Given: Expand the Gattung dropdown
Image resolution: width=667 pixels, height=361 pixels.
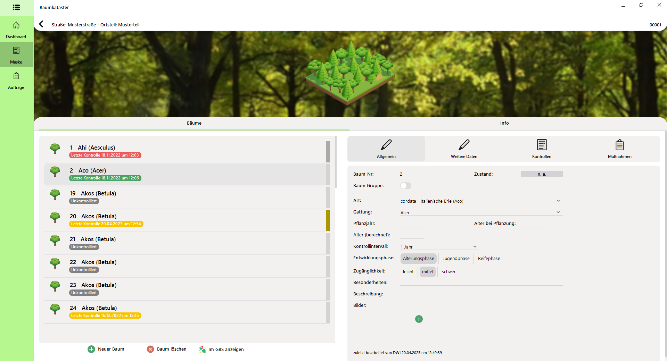Looking at the screenshot, I should [558, 212].
